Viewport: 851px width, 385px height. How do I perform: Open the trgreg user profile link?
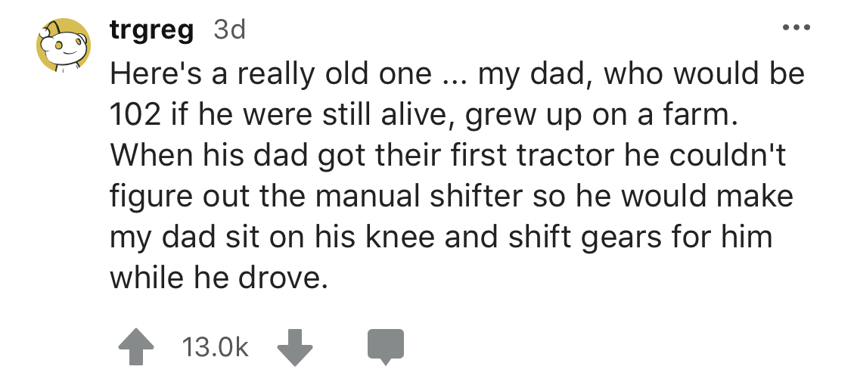tap(151, 31)
